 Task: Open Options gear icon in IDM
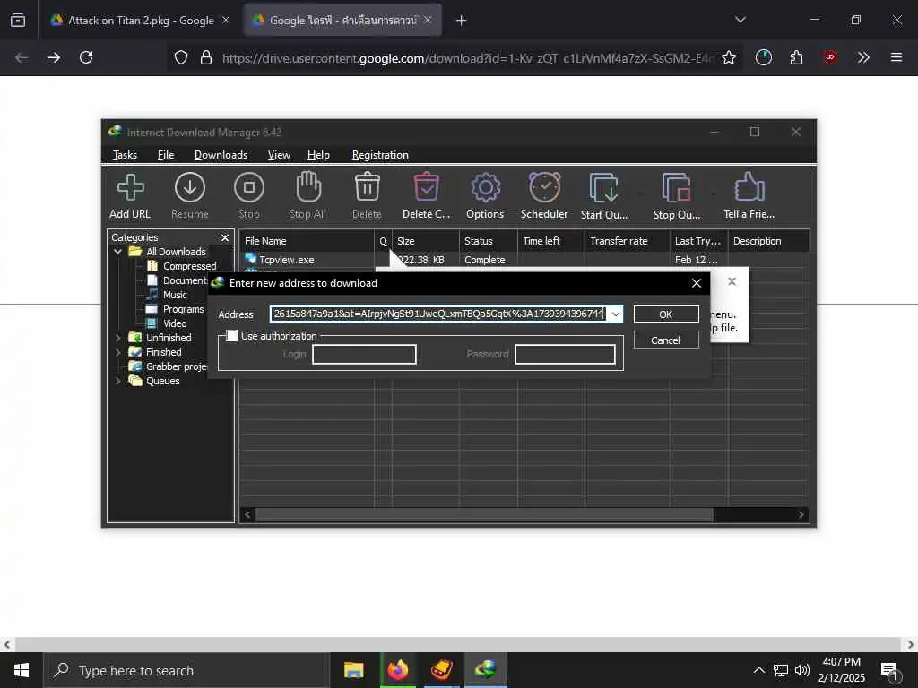point(485,188)
